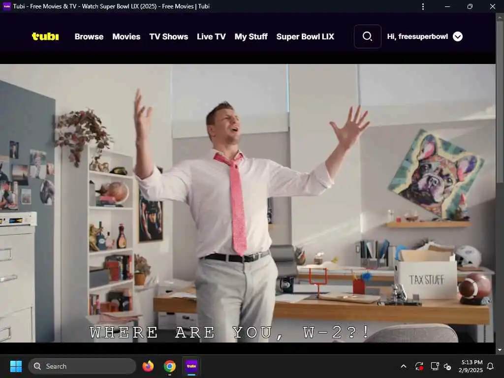The width and height of the screenshot is (504, 378).
Task: Click the muted volume tray icon
Action: [x=447, y=366]
